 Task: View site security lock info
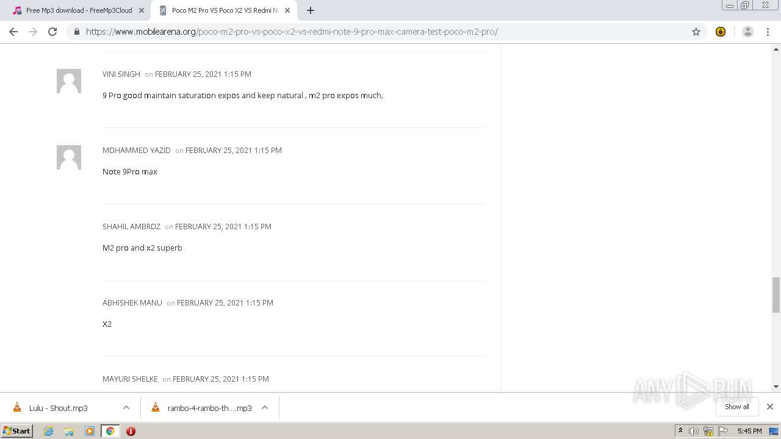point(76,32)
